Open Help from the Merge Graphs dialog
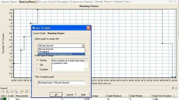179x100 pixels. click(83, 95)
